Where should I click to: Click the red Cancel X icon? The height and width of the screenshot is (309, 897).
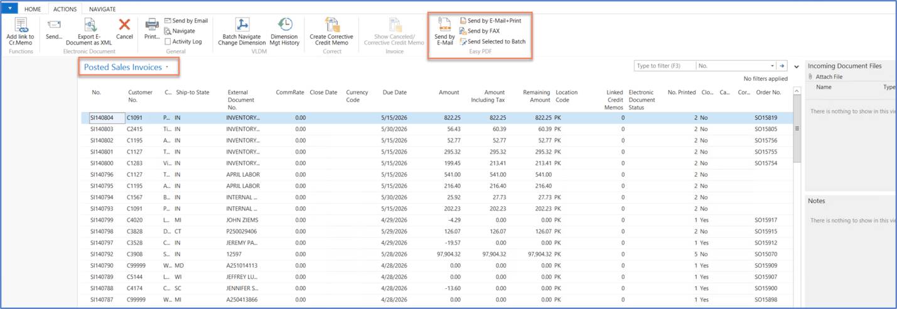[x=124, y=25]
